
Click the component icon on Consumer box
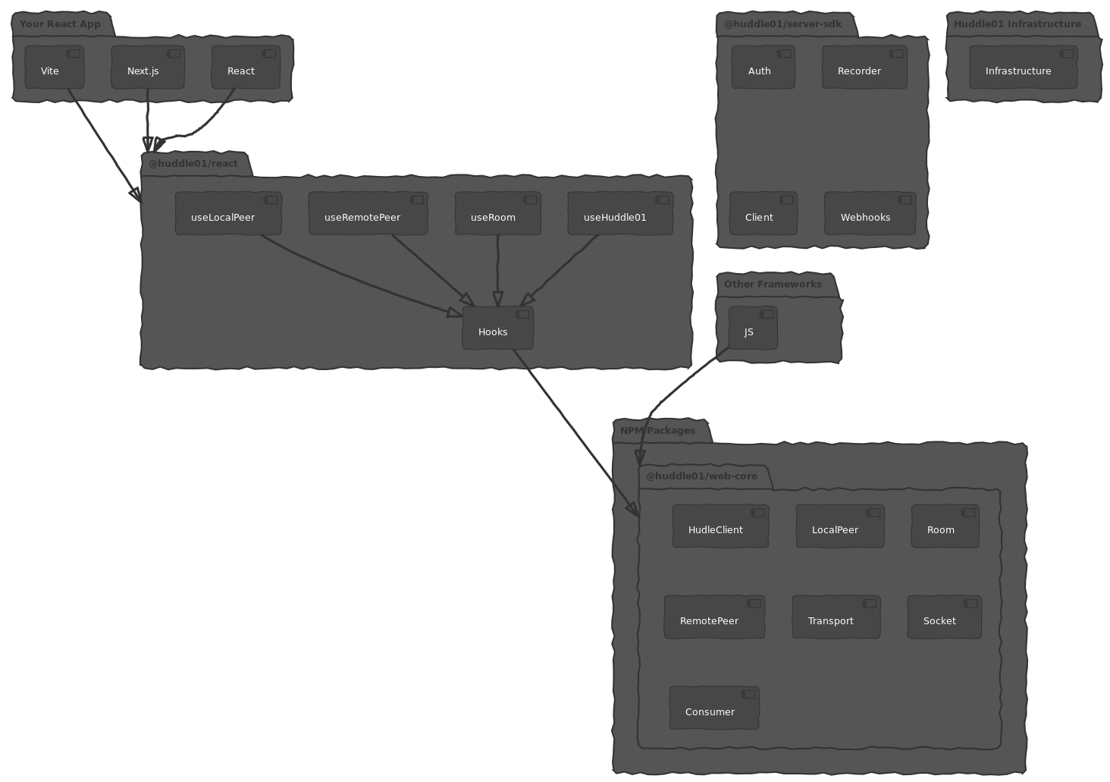tap(748, 695)
